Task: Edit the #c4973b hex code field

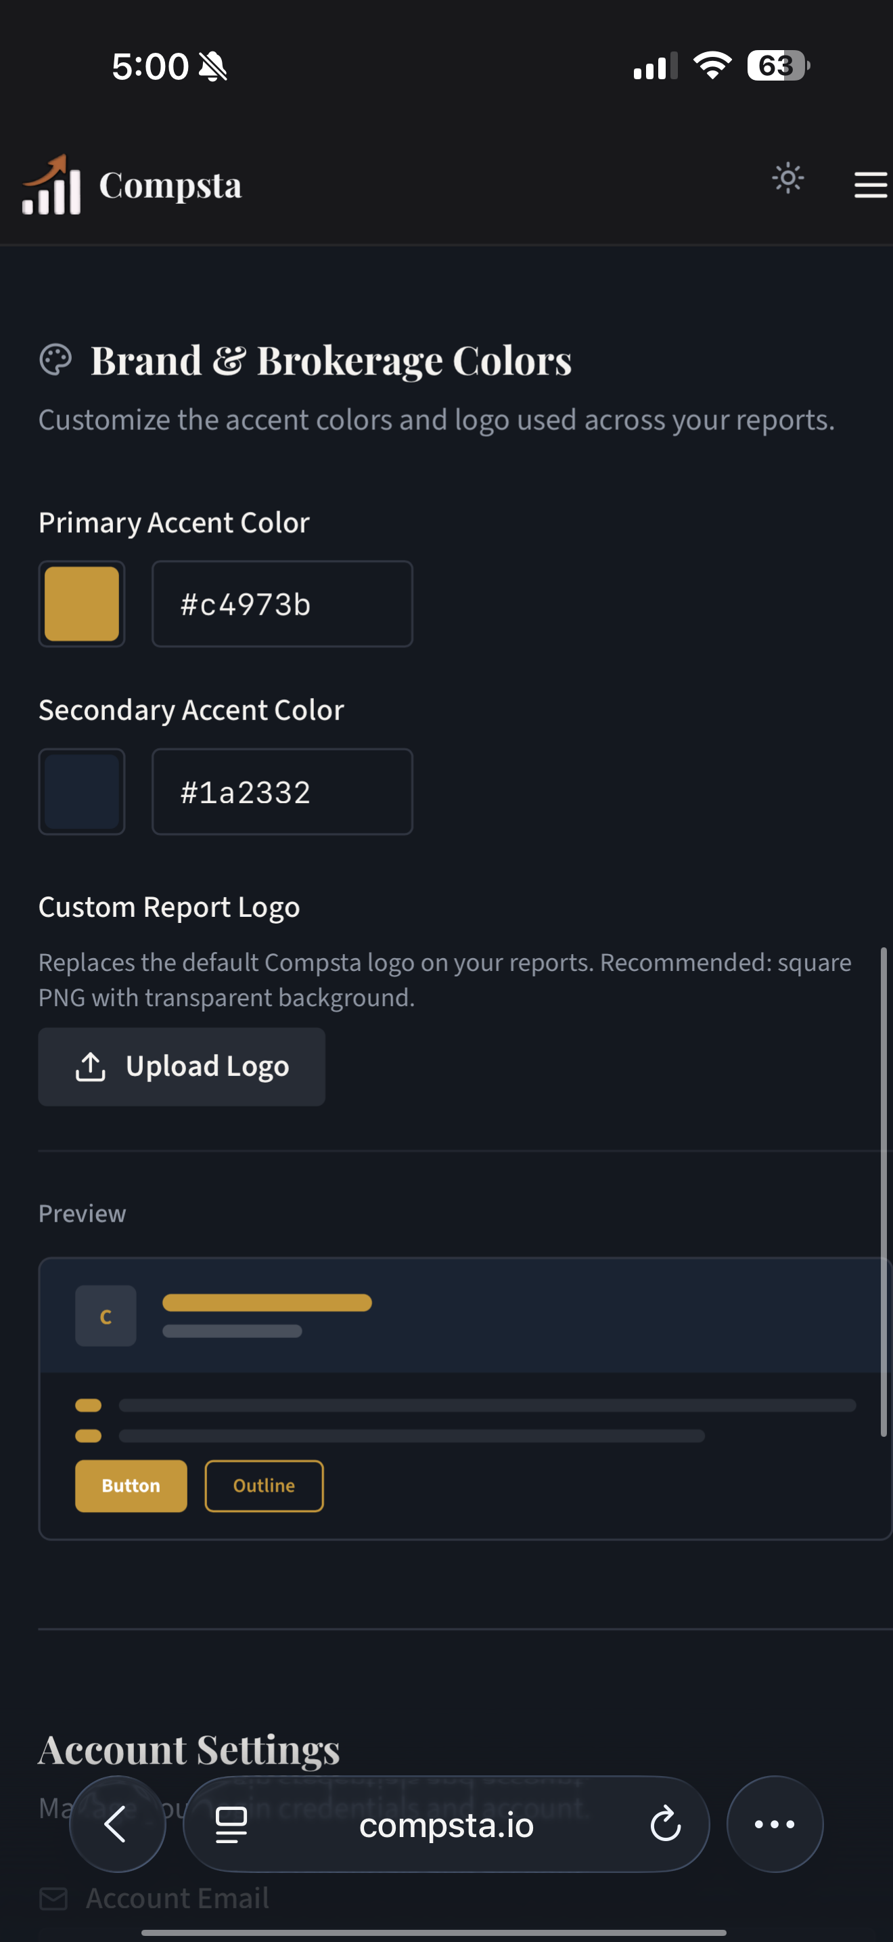Action: 281,604
